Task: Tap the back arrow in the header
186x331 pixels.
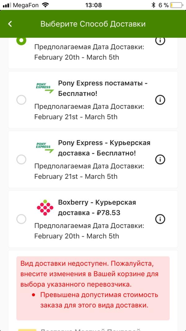Action: pos(10,24)
